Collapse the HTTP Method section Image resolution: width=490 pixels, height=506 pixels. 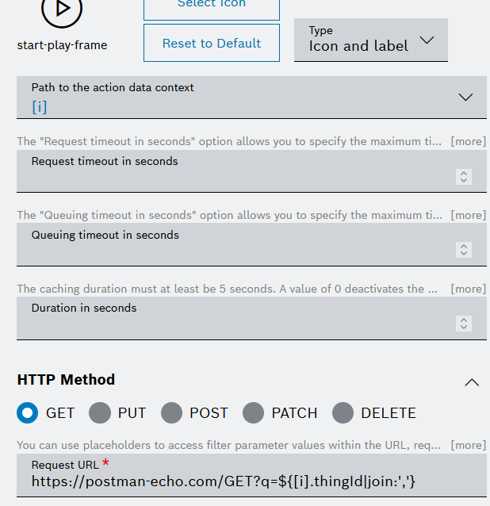[472, 382]
